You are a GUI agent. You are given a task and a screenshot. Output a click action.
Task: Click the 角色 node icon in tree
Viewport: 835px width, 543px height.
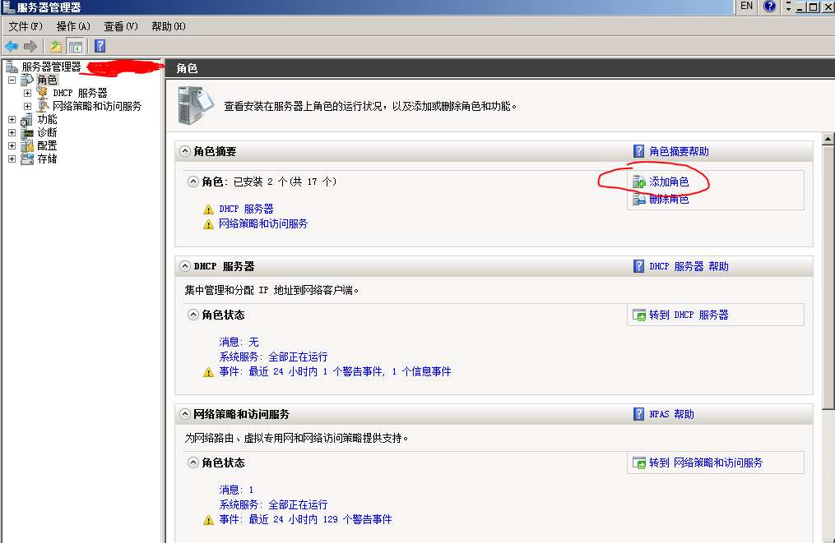(27, 80)
